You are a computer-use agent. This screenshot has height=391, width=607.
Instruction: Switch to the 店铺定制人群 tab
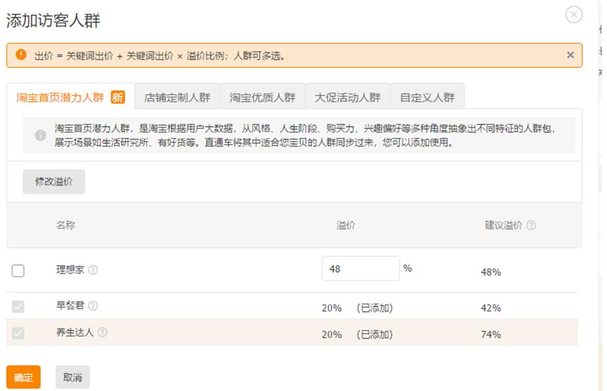pyautogui.click(x=177, y=97)
